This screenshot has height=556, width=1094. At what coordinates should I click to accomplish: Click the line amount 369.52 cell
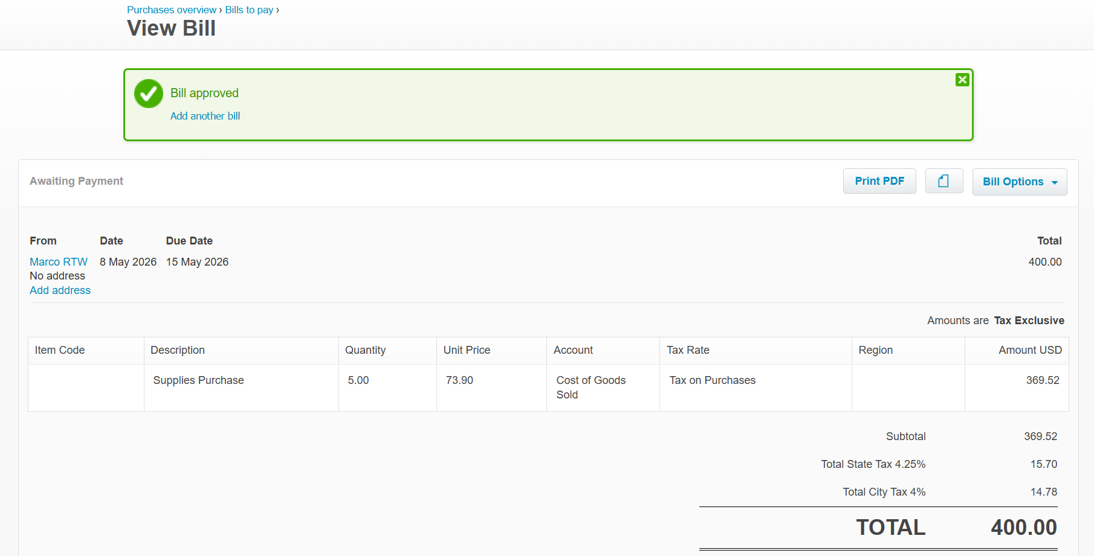[1017, 388]
